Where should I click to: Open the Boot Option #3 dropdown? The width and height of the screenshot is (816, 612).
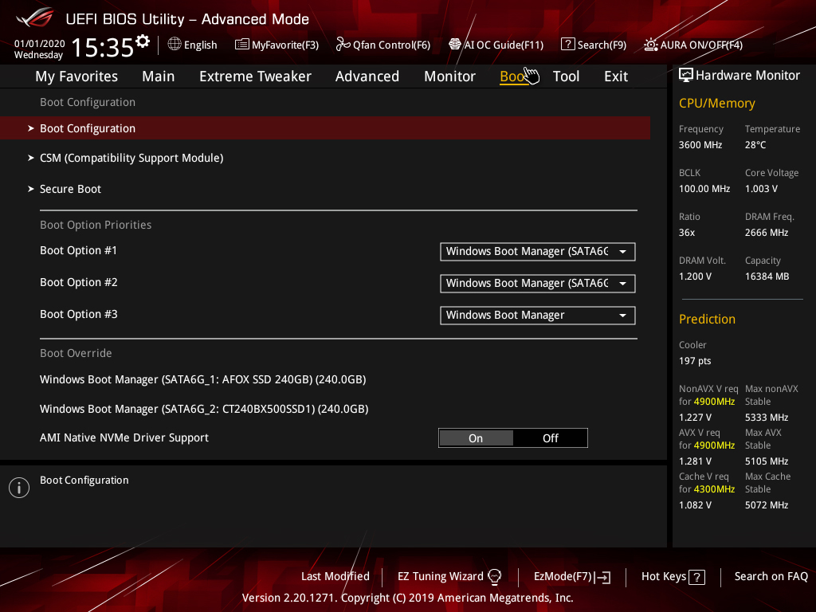(x=538, y=316)
